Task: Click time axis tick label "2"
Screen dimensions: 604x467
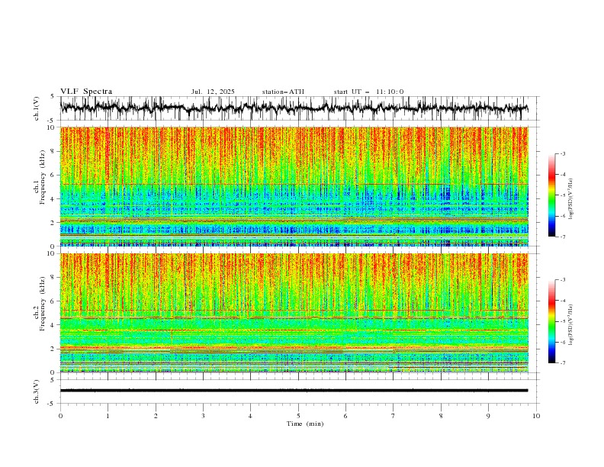Action: pos(156,416)
